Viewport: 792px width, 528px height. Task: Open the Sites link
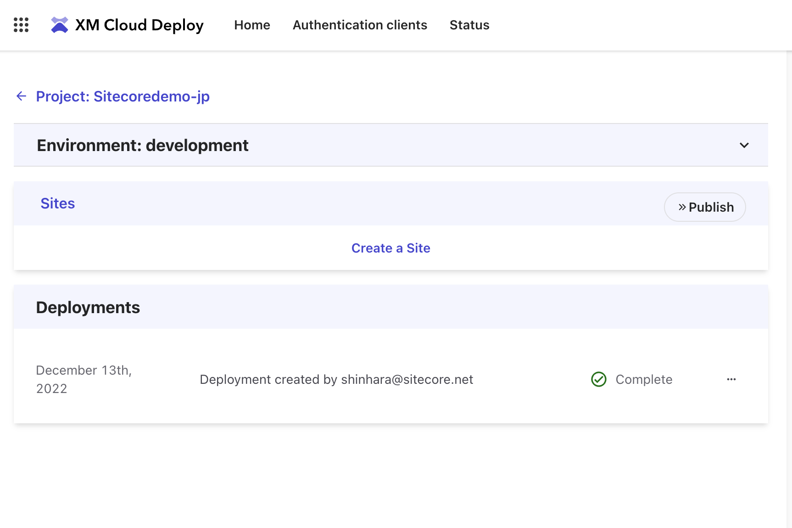pos(58,203)
